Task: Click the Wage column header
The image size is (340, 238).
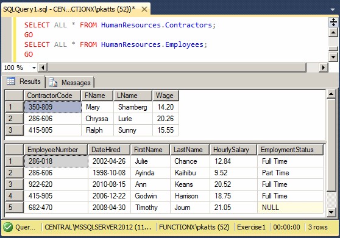Action: tap(166, 96)
